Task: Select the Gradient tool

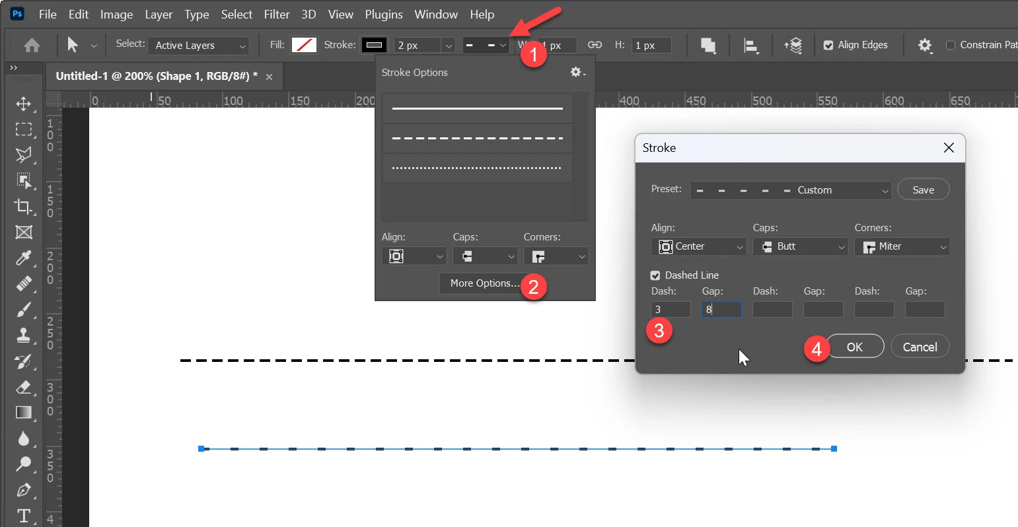Action: (x=24, y=412)
